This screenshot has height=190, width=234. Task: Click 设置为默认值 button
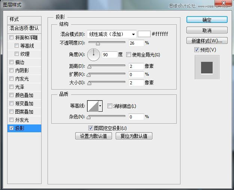94,136
